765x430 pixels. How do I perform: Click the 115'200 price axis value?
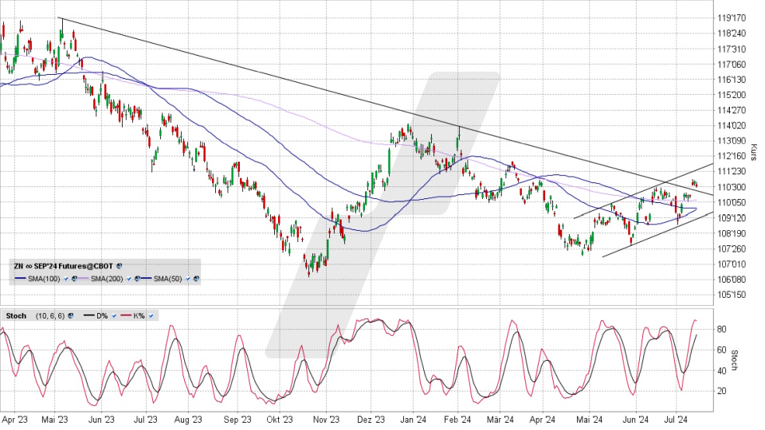pos(732,95)
